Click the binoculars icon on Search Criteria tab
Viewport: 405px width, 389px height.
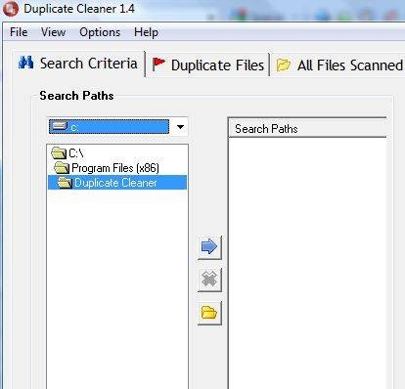click(x=25, y=63)
